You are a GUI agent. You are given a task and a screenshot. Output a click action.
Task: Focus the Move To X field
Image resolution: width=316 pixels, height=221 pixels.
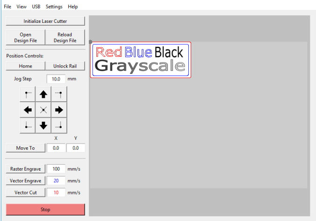tap(56, 148)
